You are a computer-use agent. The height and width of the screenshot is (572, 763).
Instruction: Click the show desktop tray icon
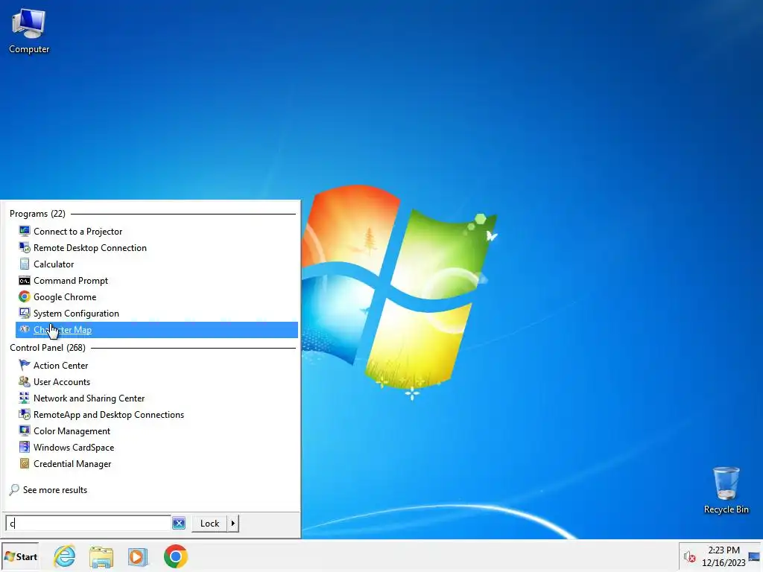pos(754,557)
